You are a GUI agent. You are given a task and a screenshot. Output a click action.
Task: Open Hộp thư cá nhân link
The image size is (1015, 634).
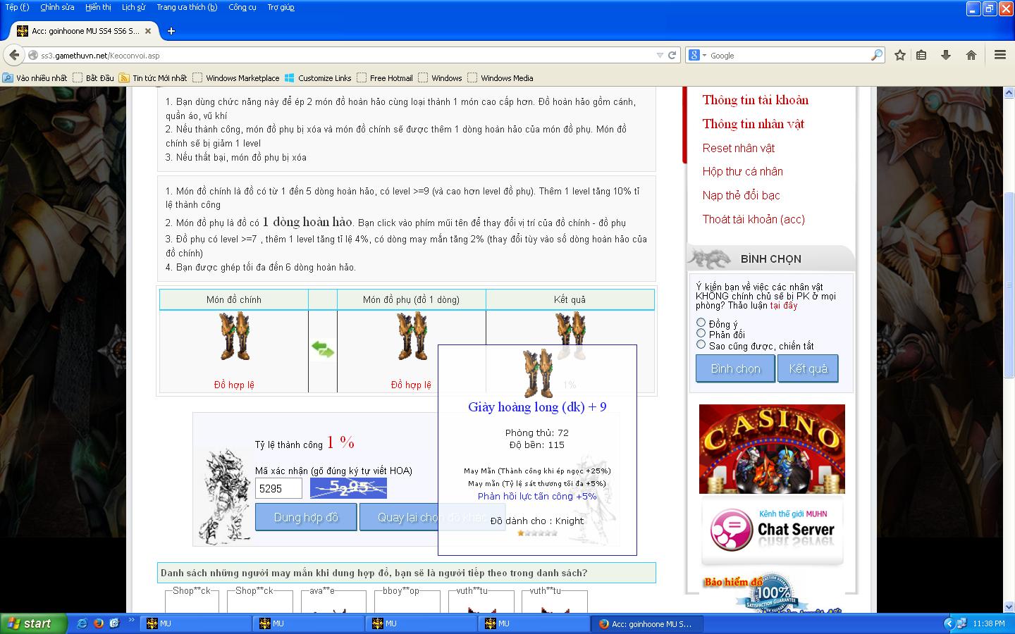point(742,171)
